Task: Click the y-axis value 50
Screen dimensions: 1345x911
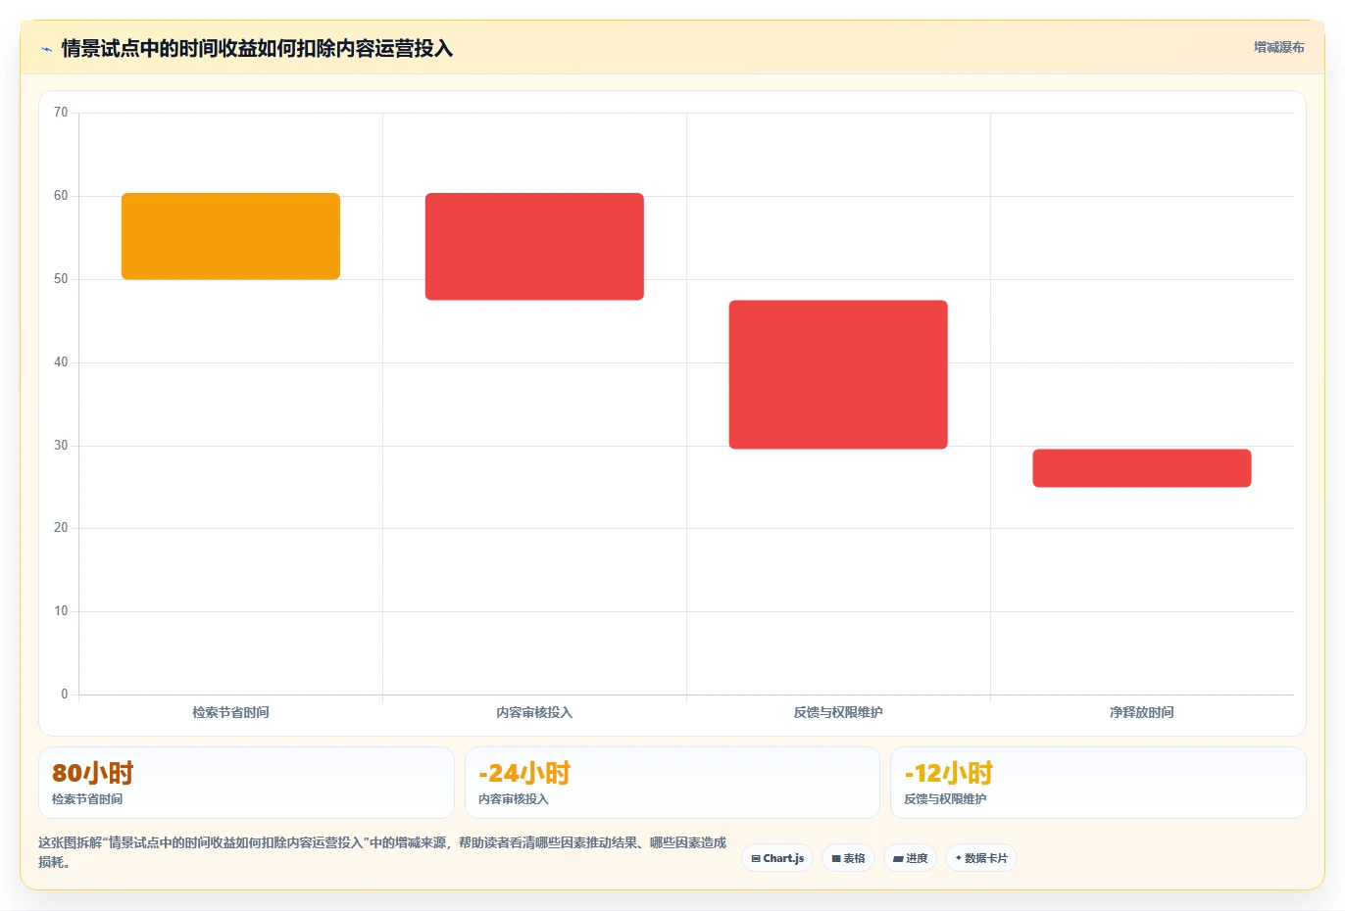Action: pyautogui.click(x=61, y=279)
